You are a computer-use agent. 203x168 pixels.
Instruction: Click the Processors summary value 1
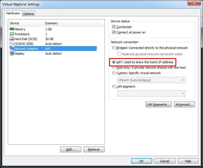point(46,34)
